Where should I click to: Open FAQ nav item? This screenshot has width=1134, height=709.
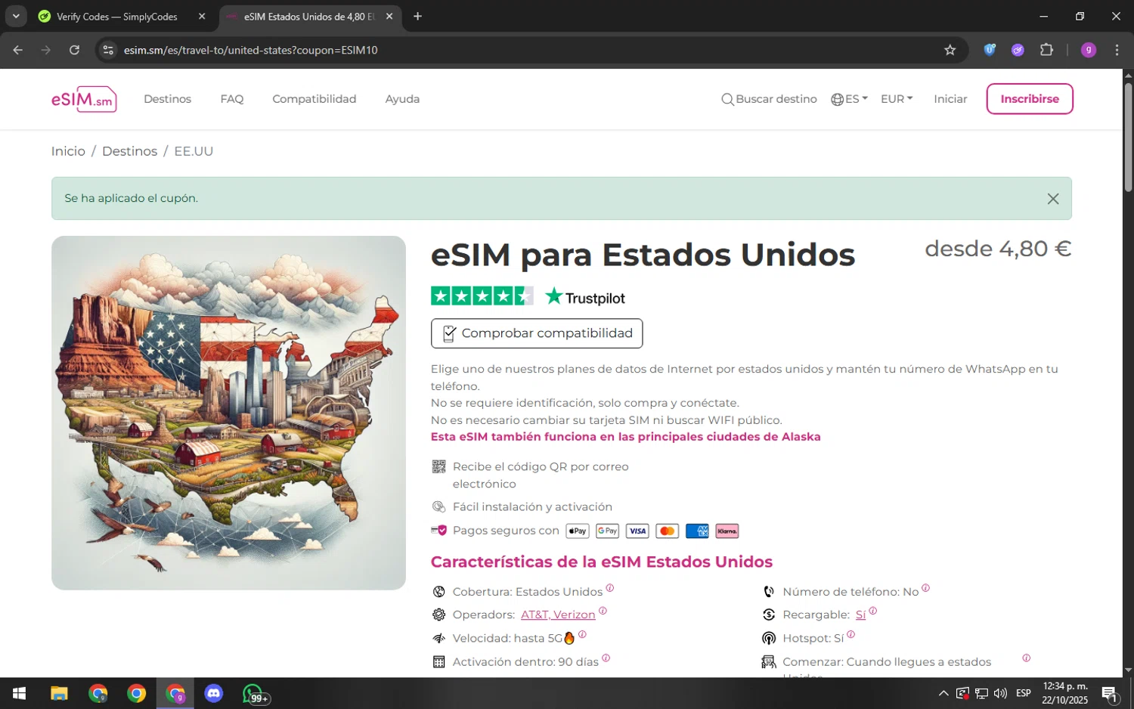point(232,99)
